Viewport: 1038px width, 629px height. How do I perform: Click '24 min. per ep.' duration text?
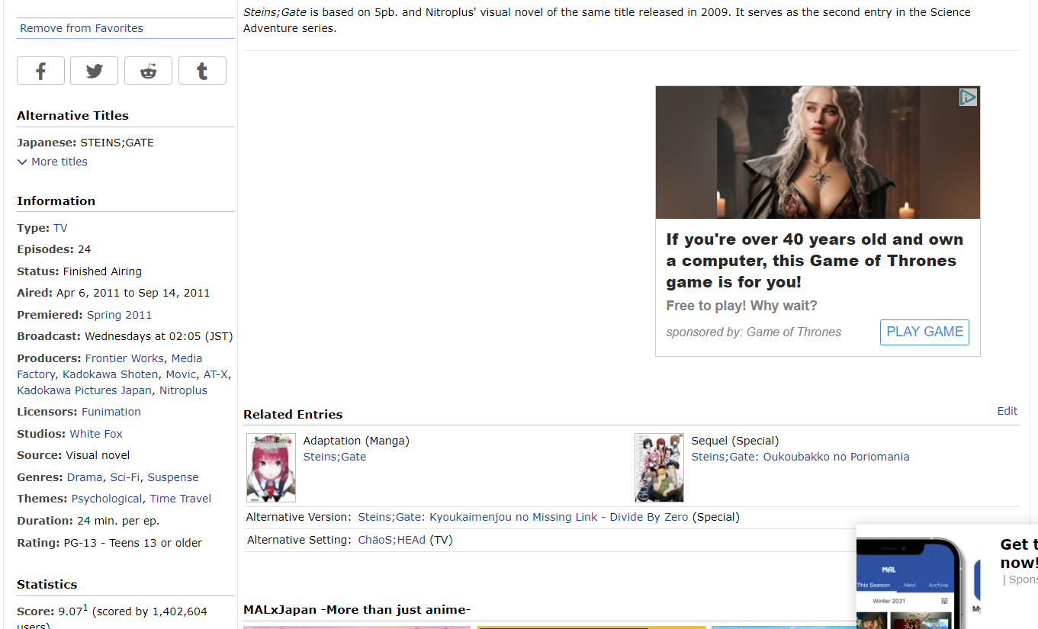click(x=118, y=521)
